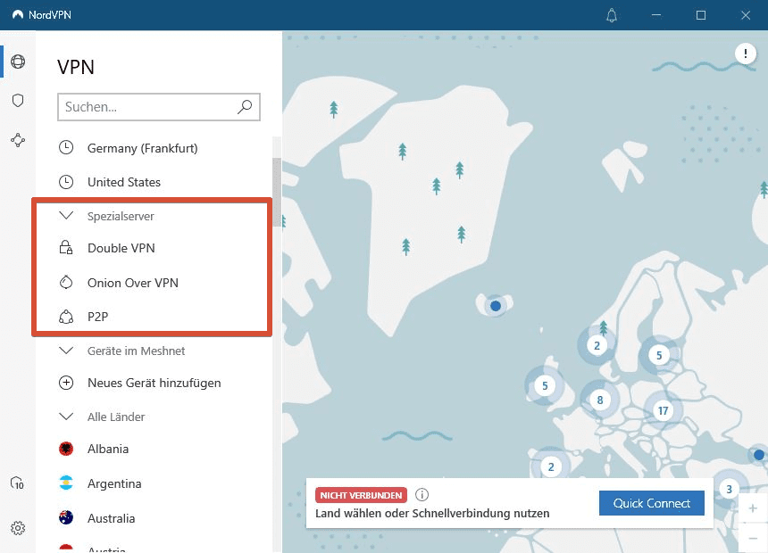
Task: Select the blue server dot over Iceland
Action: point(496,306)
